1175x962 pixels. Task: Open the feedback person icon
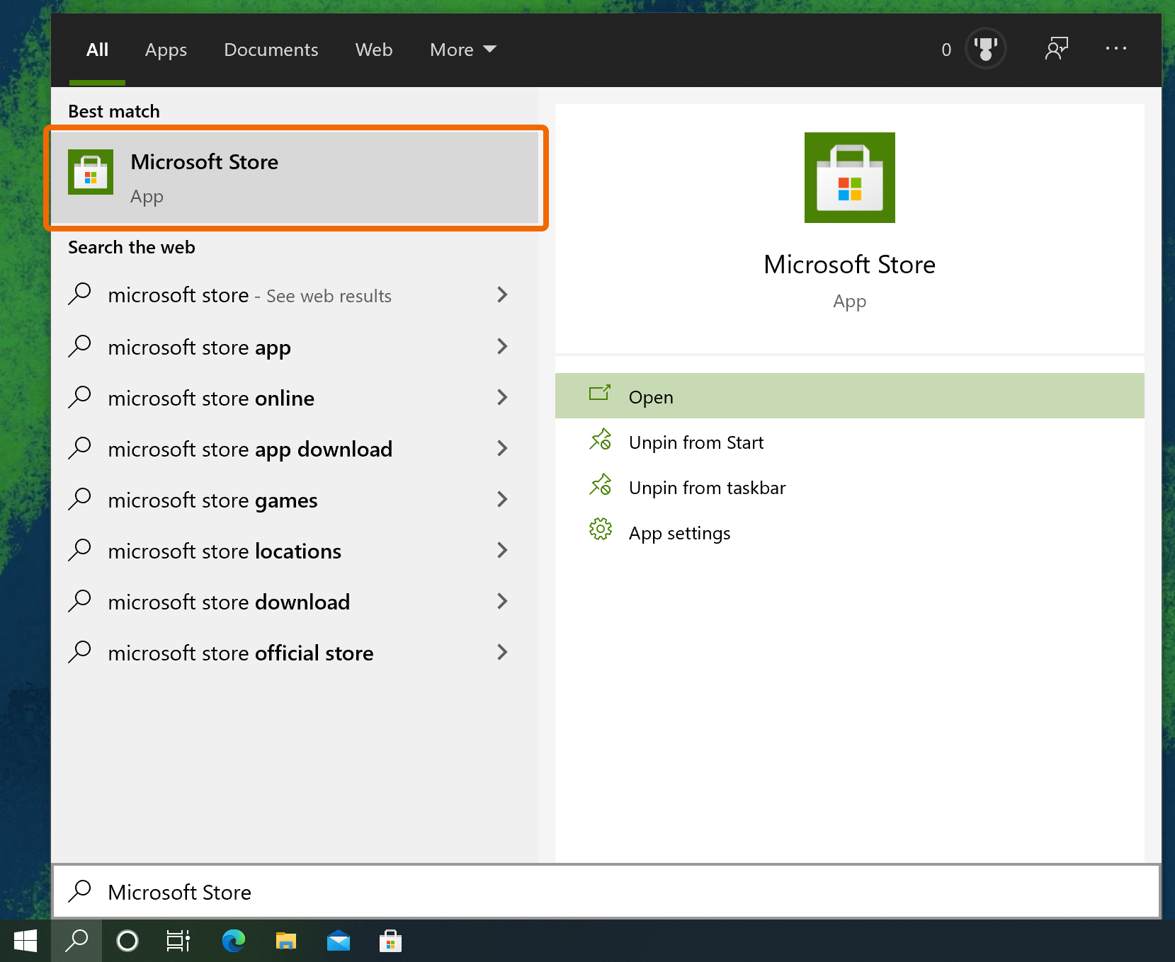(1056, 49)
